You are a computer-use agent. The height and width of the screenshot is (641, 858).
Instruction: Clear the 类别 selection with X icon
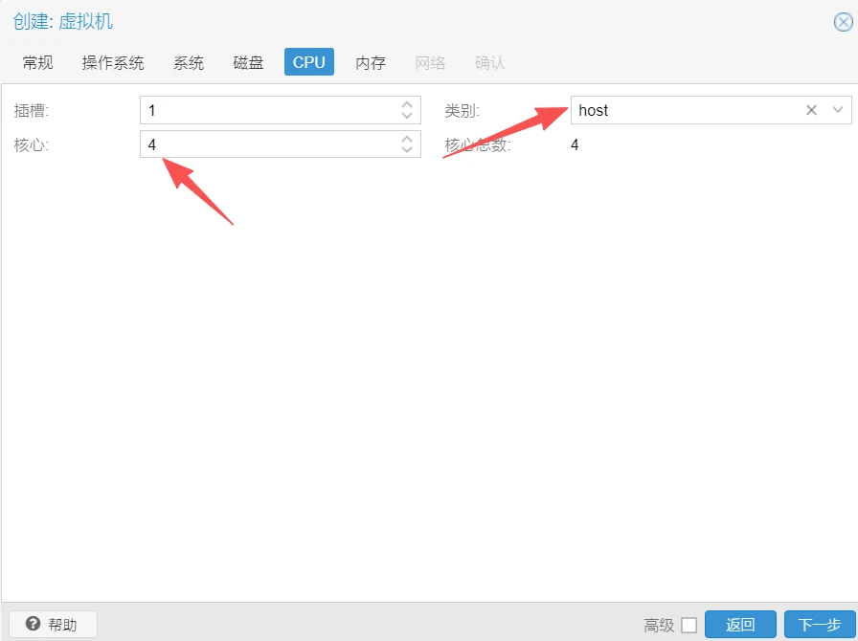(x=811, y=110)
